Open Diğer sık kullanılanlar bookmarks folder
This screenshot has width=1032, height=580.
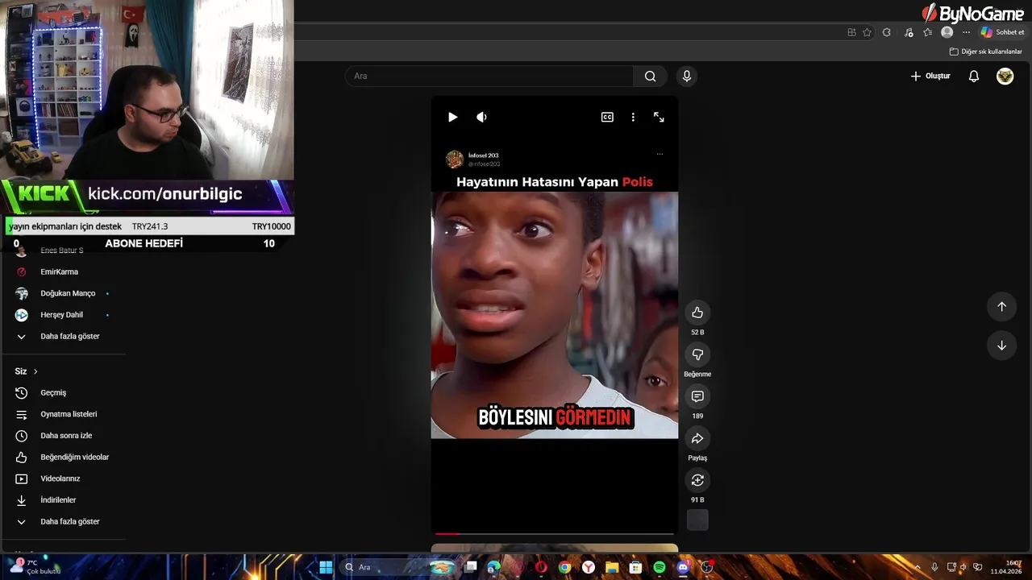pyautogui.click(x=985, y=52)
